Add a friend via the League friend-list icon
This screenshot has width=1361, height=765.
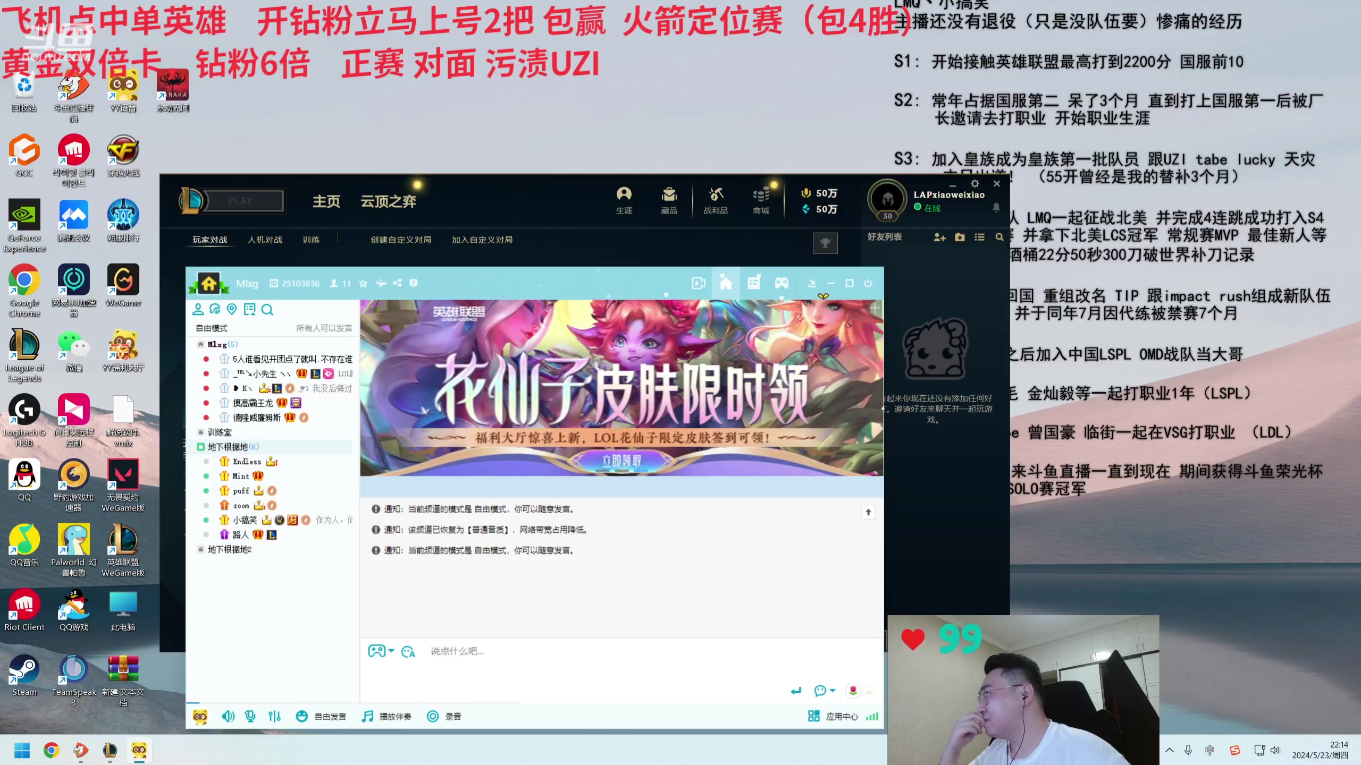pyautogui.click(x=939, y=237)
